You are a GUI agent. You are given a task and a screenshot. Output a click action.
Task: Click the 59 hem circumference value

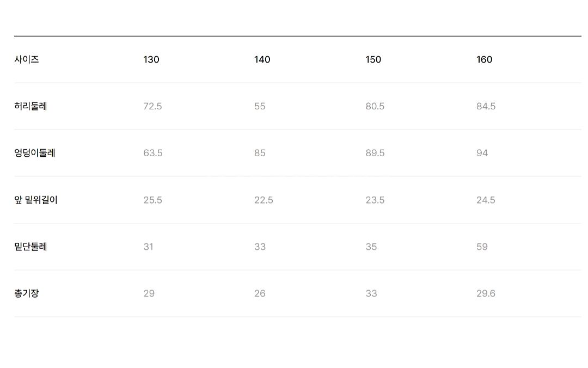click(482, 247)
